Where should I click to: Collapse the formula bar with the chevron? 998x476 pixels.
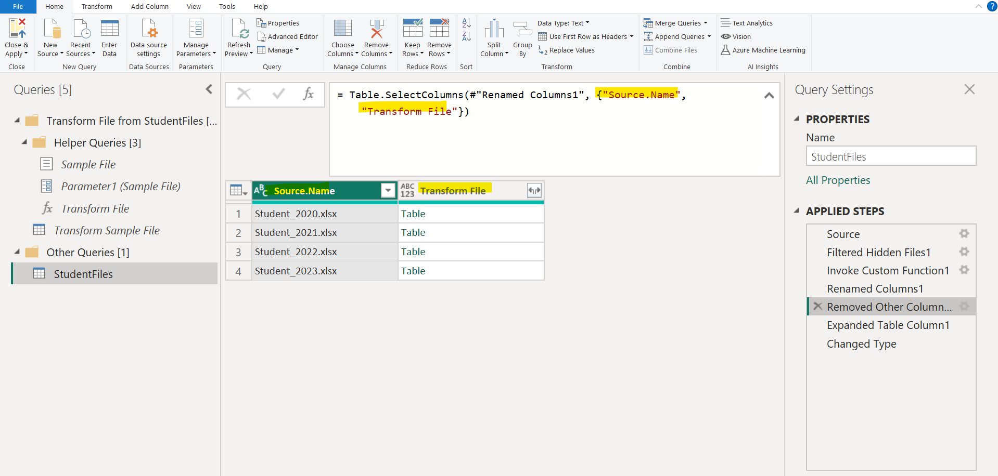(769, 95)
